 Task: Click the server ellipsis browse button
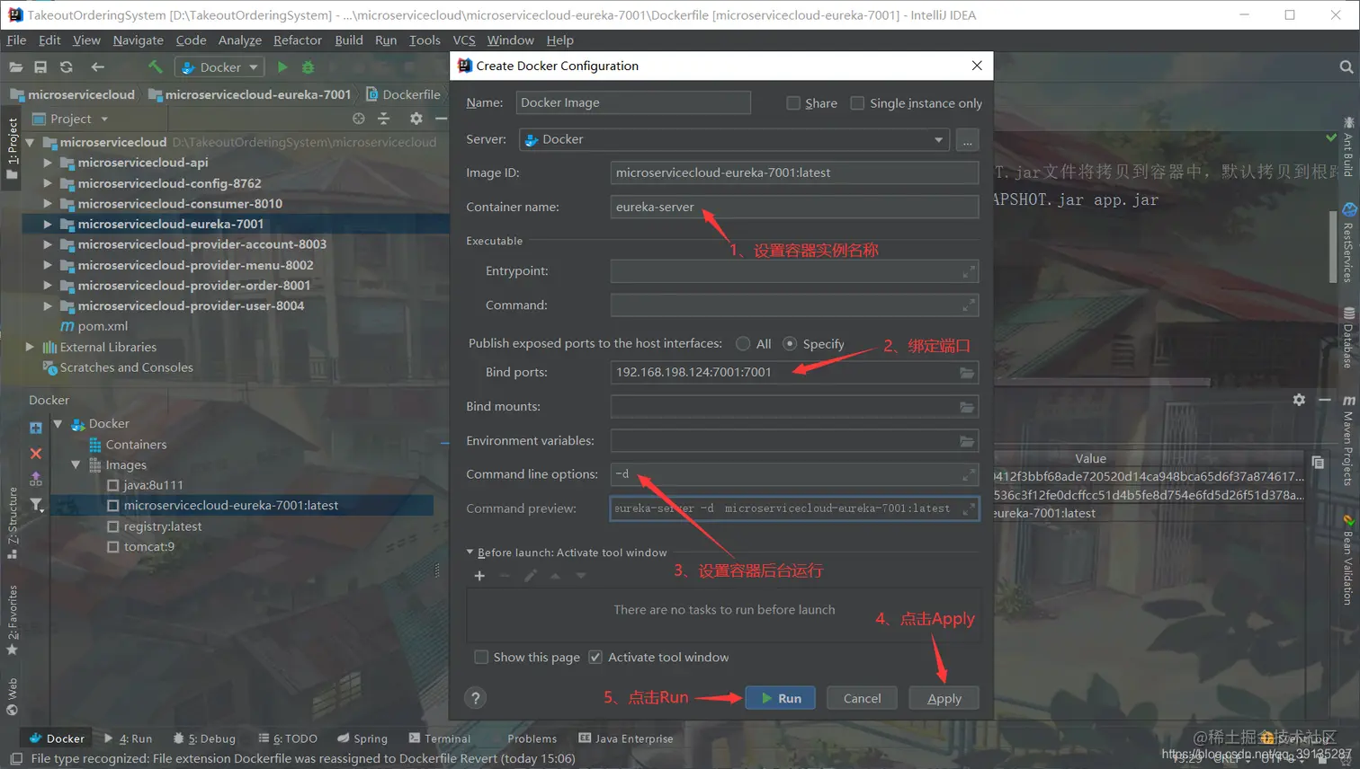(x=967, y=140)
